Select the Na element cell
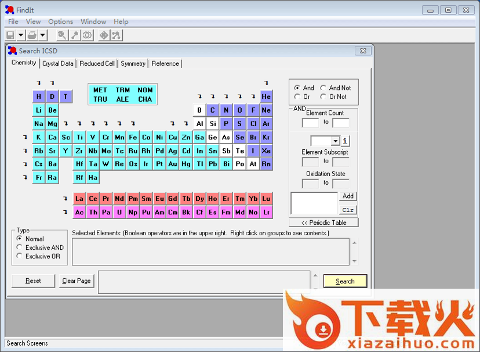 click(39, 124)
